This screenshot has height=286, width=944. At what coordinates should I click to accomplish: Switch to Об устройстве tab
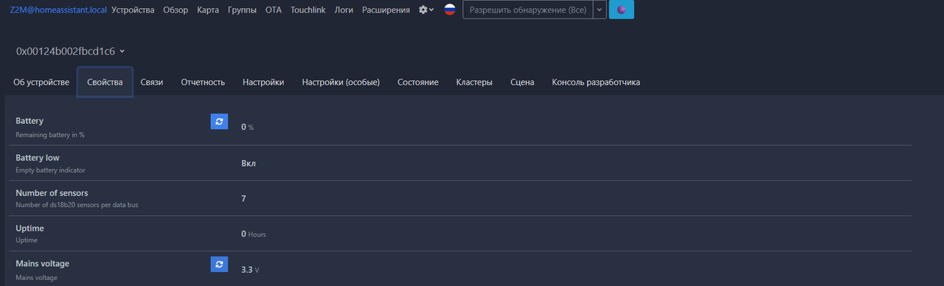pyautogui.click(x=41, y=83)
